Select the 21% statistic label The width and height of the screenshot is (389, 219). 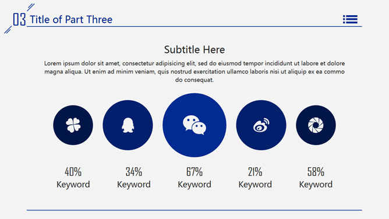255,172
